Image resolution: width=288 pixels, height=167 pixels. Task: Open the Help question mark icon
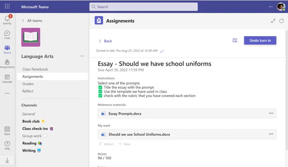click(x=7, y=145)
